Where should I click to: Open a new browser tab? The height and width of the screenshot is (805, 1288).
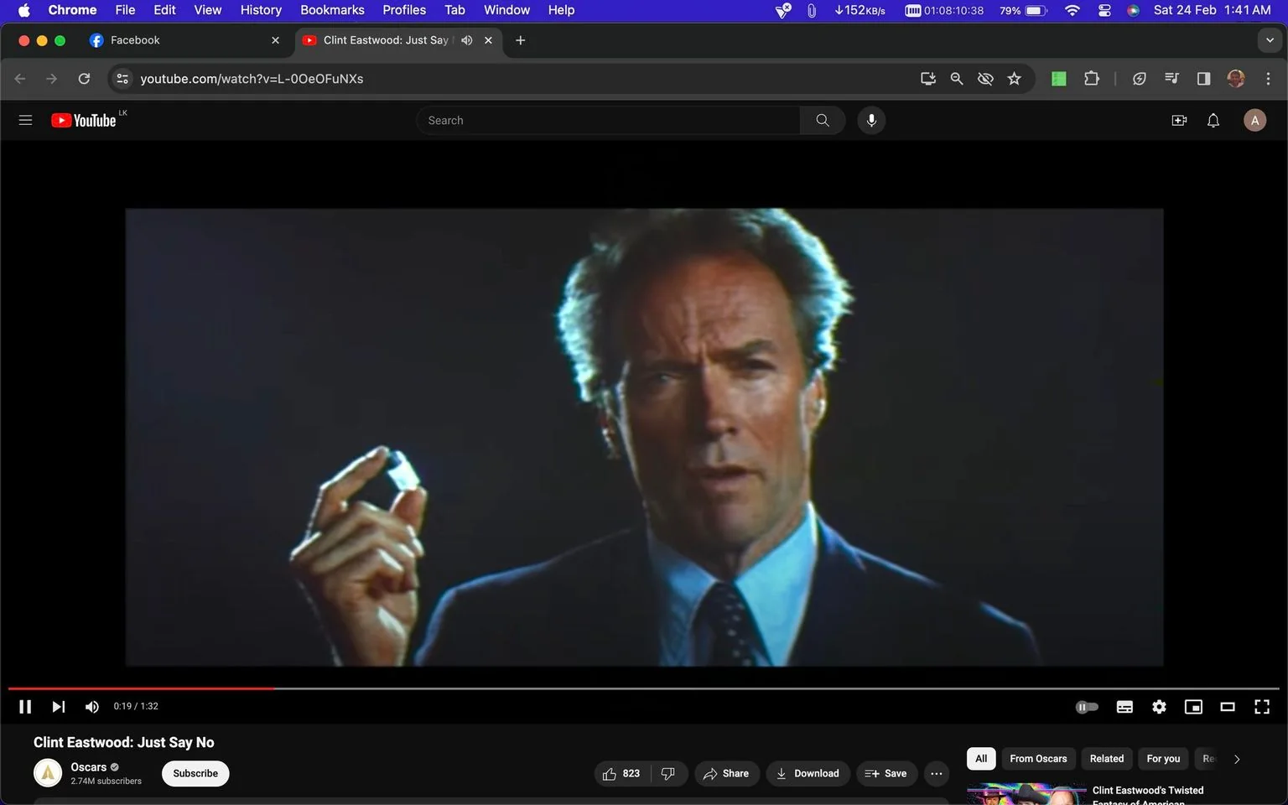[x=520, y=40]
